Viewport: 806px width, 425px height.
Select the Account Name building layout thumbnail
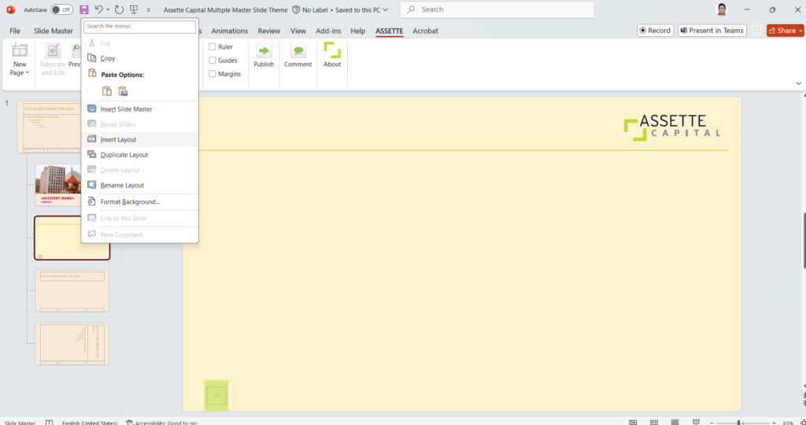tap(58, 185)
